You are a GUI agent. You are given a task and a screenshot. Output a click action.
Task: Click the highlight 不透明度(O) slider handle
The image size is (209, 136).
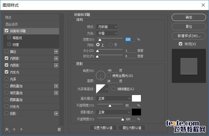[110, 106]
